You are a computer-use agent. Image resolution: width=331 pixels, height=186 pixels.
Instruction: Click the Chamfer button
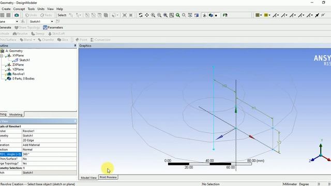(46, 40)
